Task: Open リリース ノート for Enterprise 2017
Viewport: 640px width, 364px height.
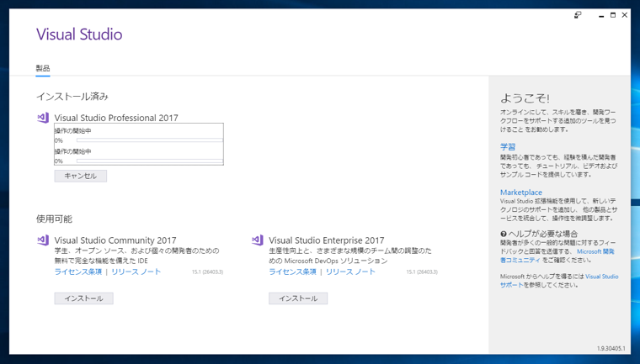Action: (350, 272)
